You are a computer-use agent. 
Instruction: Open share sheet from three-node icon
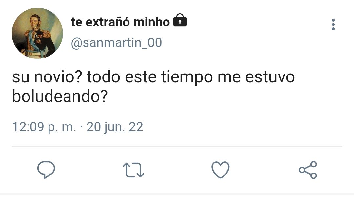click(x=308, y=170)
